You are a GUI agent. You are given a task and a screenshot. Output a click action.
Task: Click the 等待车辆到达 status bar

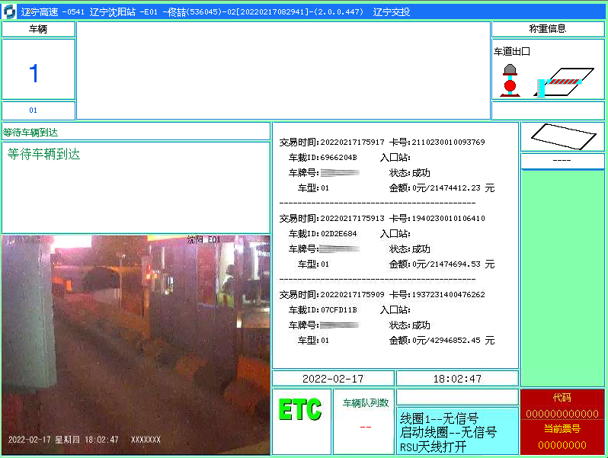[136, 132]
